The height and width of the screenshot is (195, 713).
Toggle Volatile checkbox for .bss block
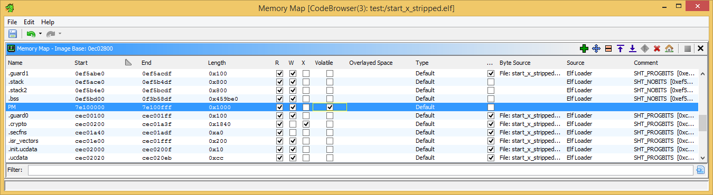(330, 99)
